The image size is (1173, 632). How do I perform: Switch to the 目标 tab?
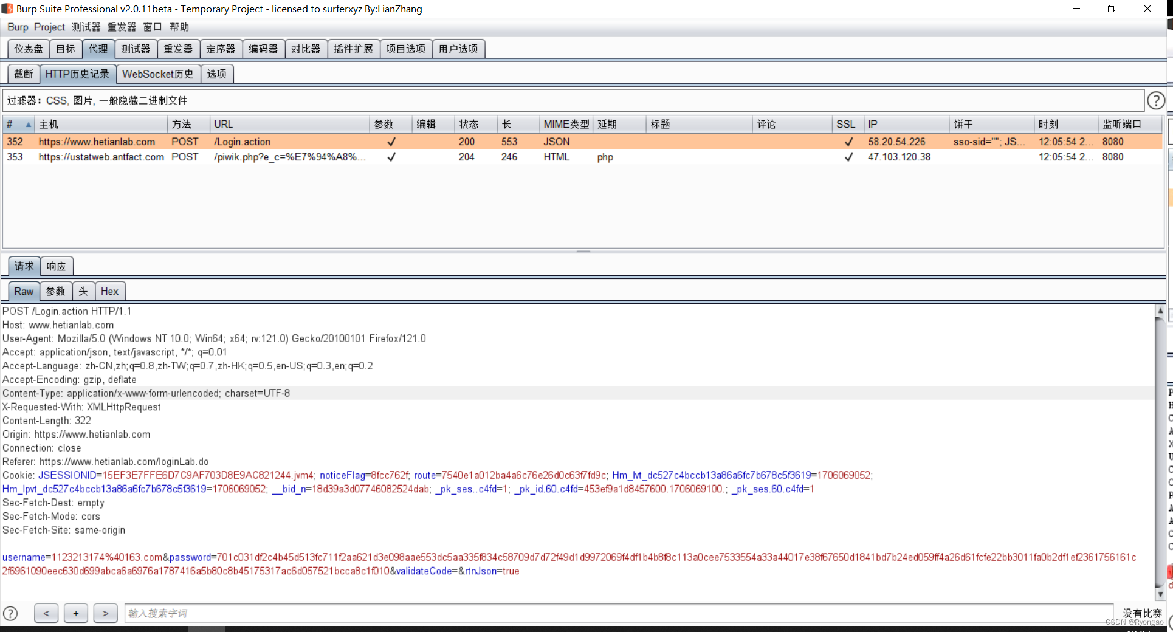tap(66, 49)
